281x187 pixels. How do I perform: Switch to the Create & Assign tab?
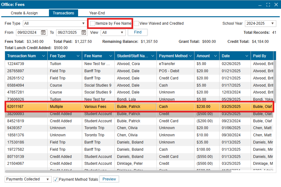tap(24, 13)
